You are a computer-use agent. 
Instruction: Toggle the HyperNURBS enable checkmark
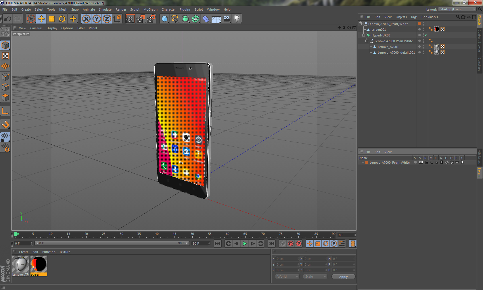[x=426, y=35]
